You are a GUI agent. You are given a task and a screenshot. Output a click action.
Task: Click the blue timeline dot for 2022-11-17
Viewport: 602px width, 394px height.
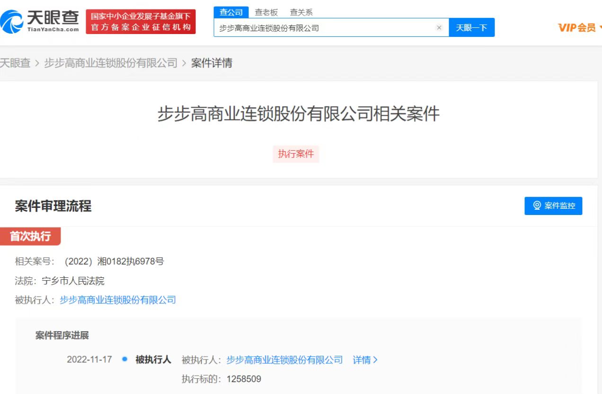(x=124, y=359)
